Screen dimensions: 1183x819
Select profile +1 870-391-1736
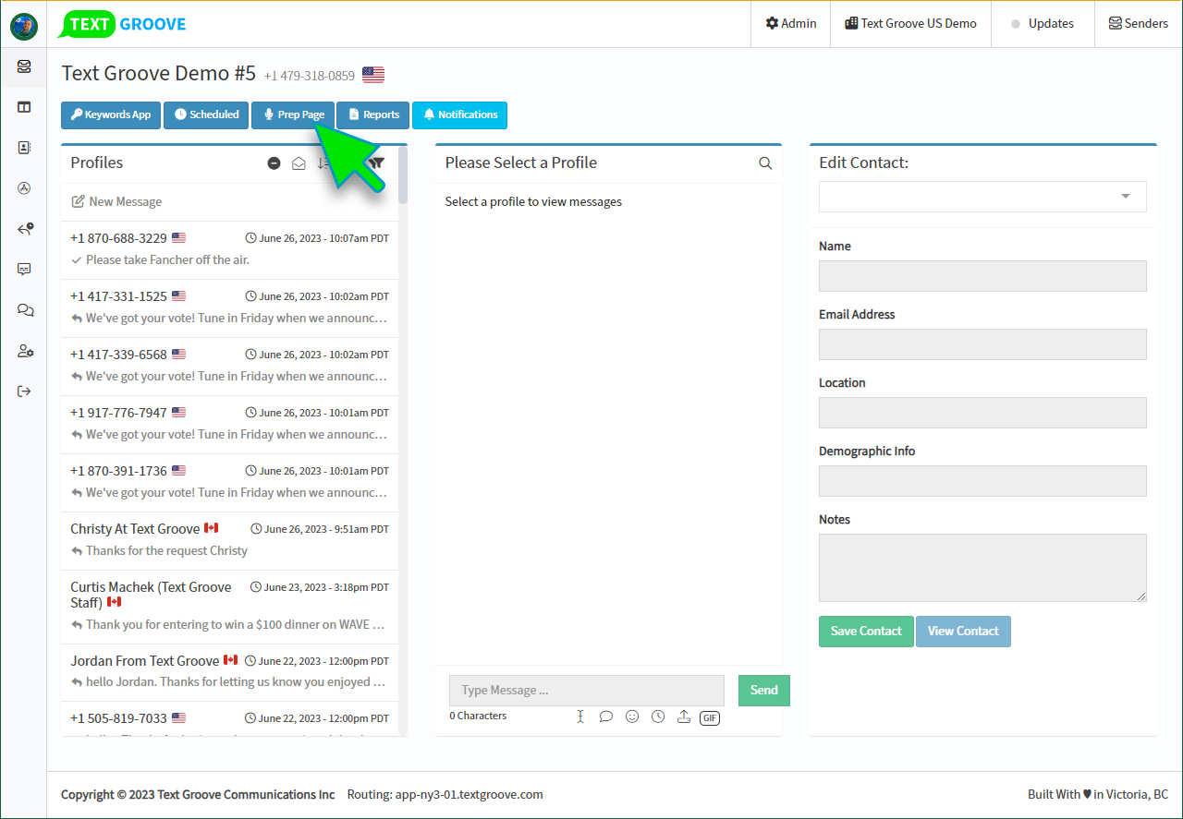229,482
